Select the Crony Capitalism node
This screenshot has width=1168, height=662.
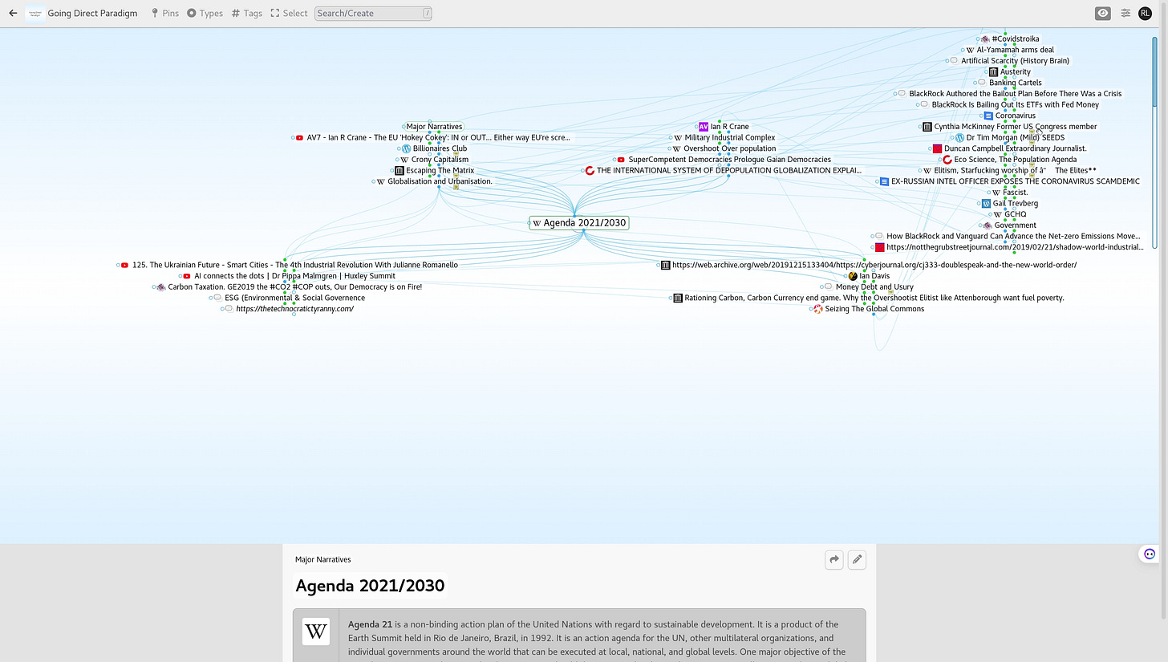coord(434,160)
